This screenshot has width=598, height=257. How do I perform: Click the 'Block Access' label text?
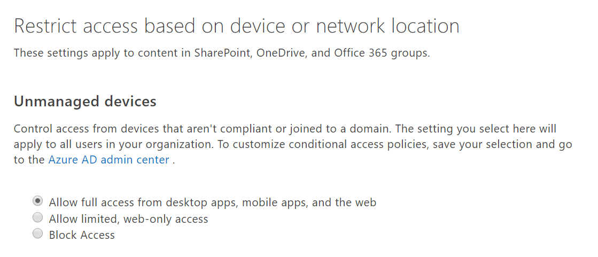[x=82, y=235]
